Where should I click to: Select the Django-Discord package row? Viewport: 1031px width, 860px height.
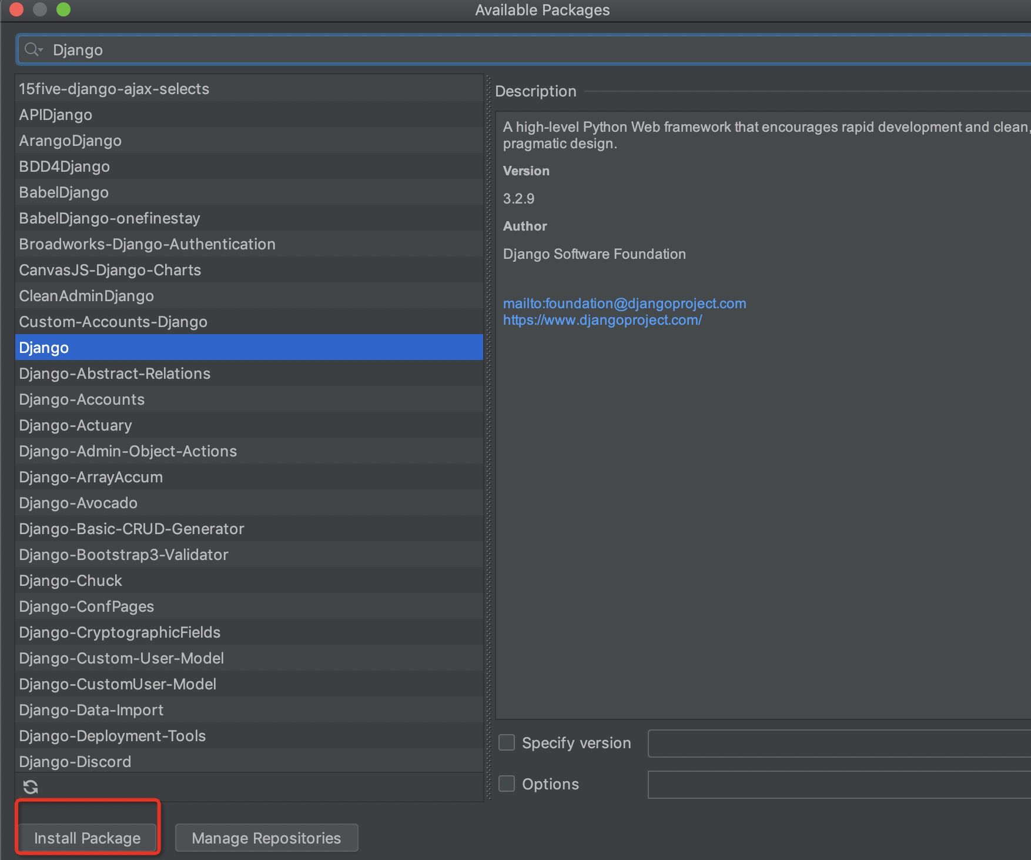tap(75, 762)
